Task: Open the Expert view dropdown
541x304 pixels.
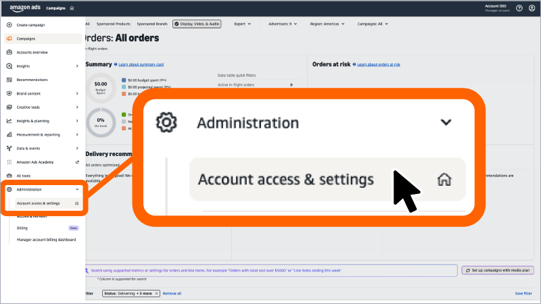Action: [243, 24]
